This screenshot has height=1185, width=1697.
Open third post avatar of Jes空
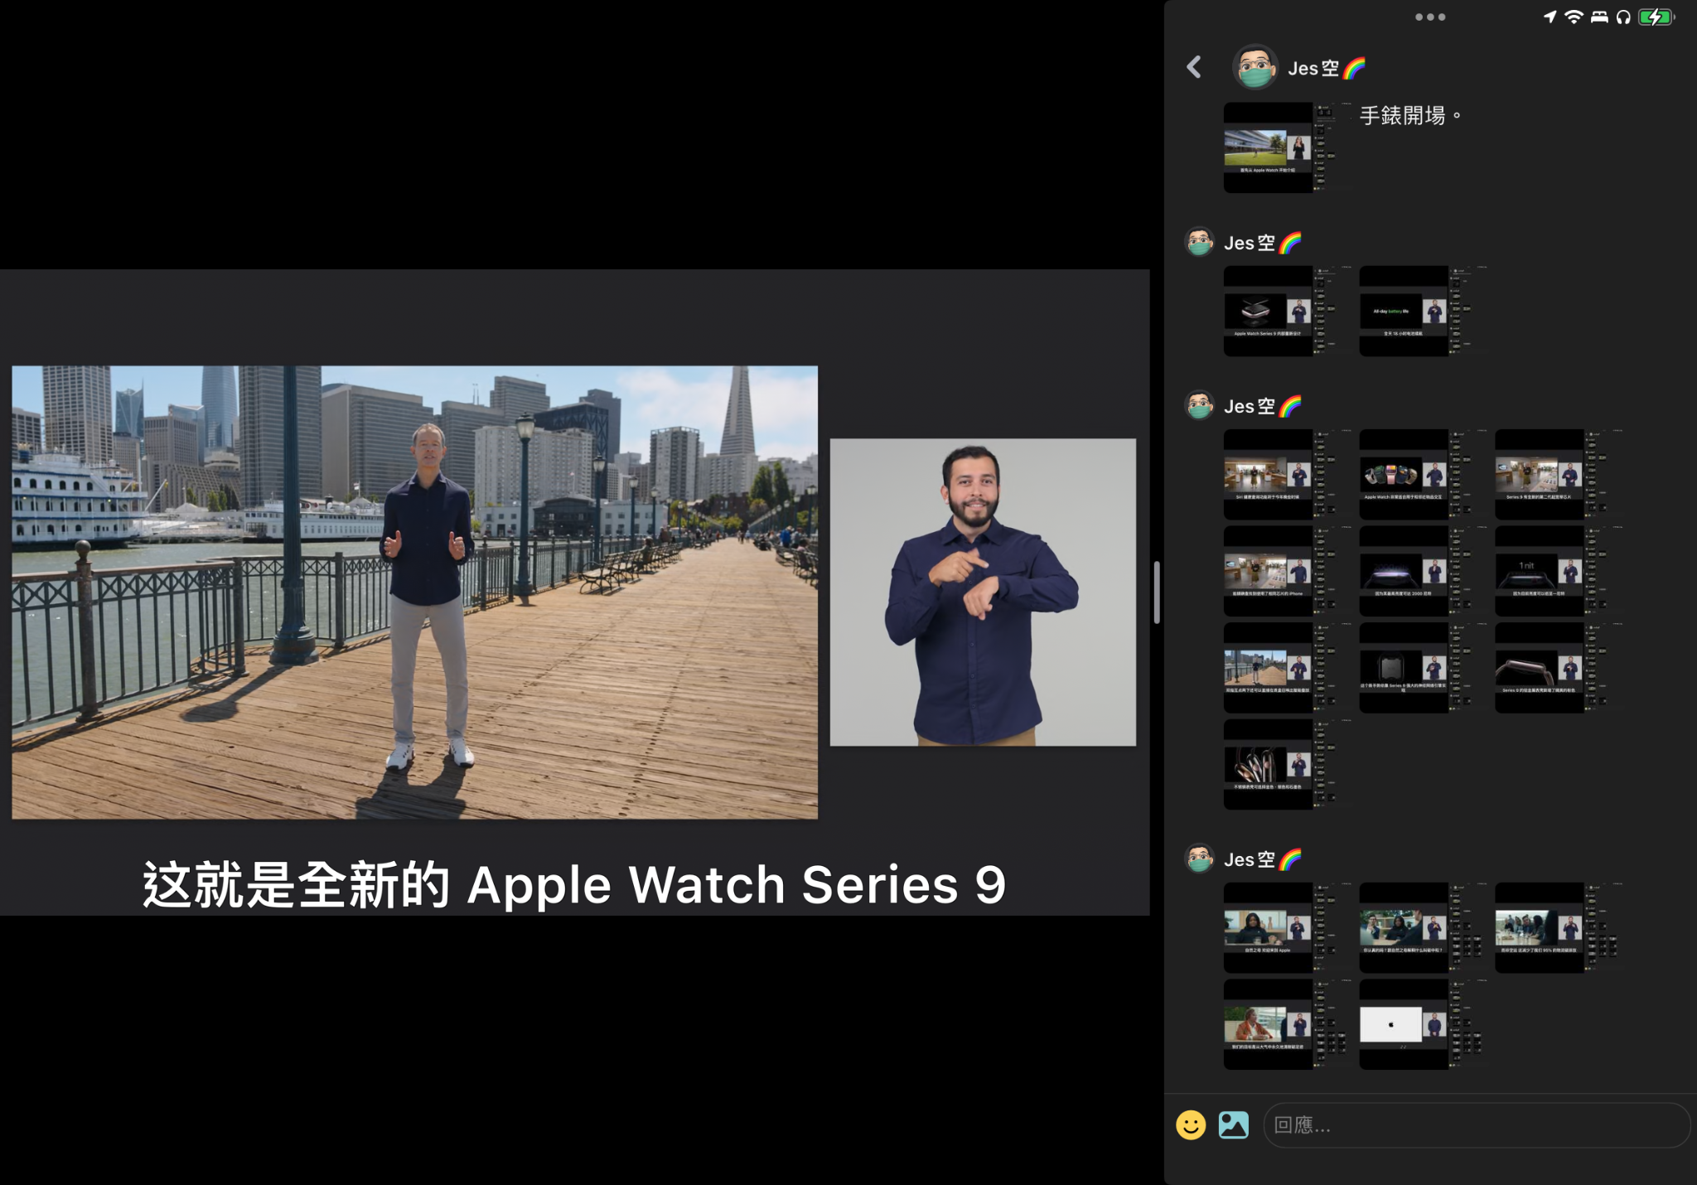(1199, 405)
